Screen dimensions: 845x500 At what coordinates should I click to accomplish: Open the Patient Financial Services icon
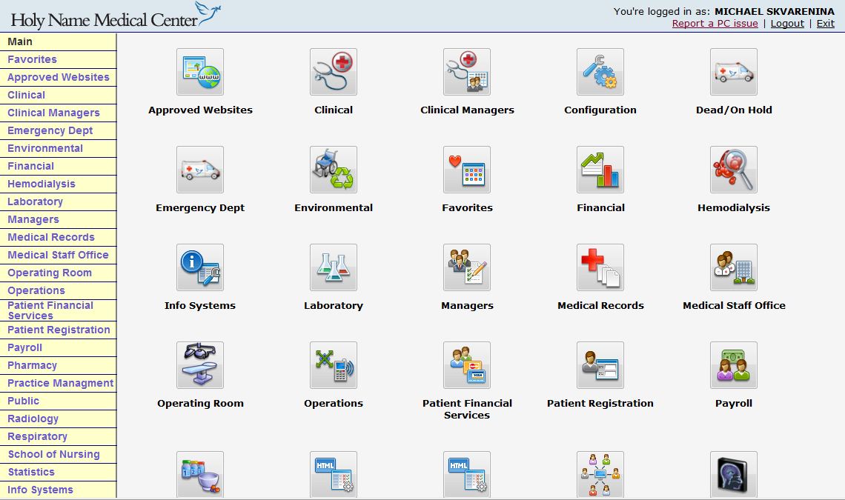tap(467, 365)
